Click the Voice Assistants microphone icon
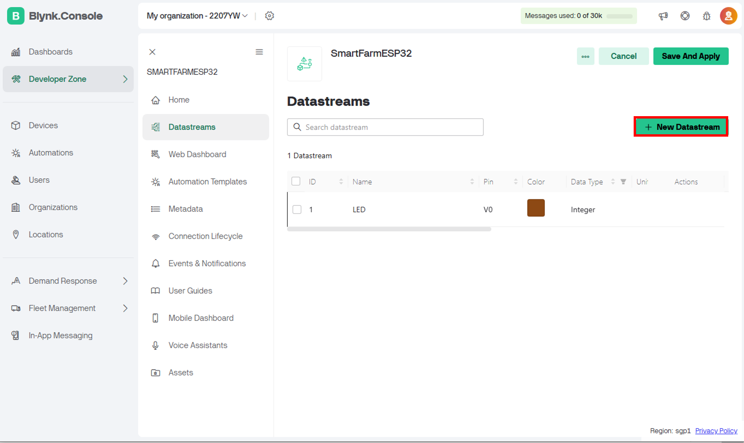 pos(156,345)
